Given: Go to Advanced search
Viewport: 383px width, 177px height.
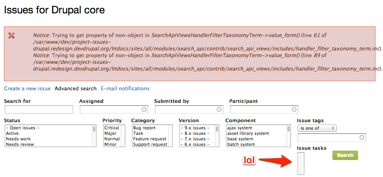Looking at the screenshot, I should [75, 89].
